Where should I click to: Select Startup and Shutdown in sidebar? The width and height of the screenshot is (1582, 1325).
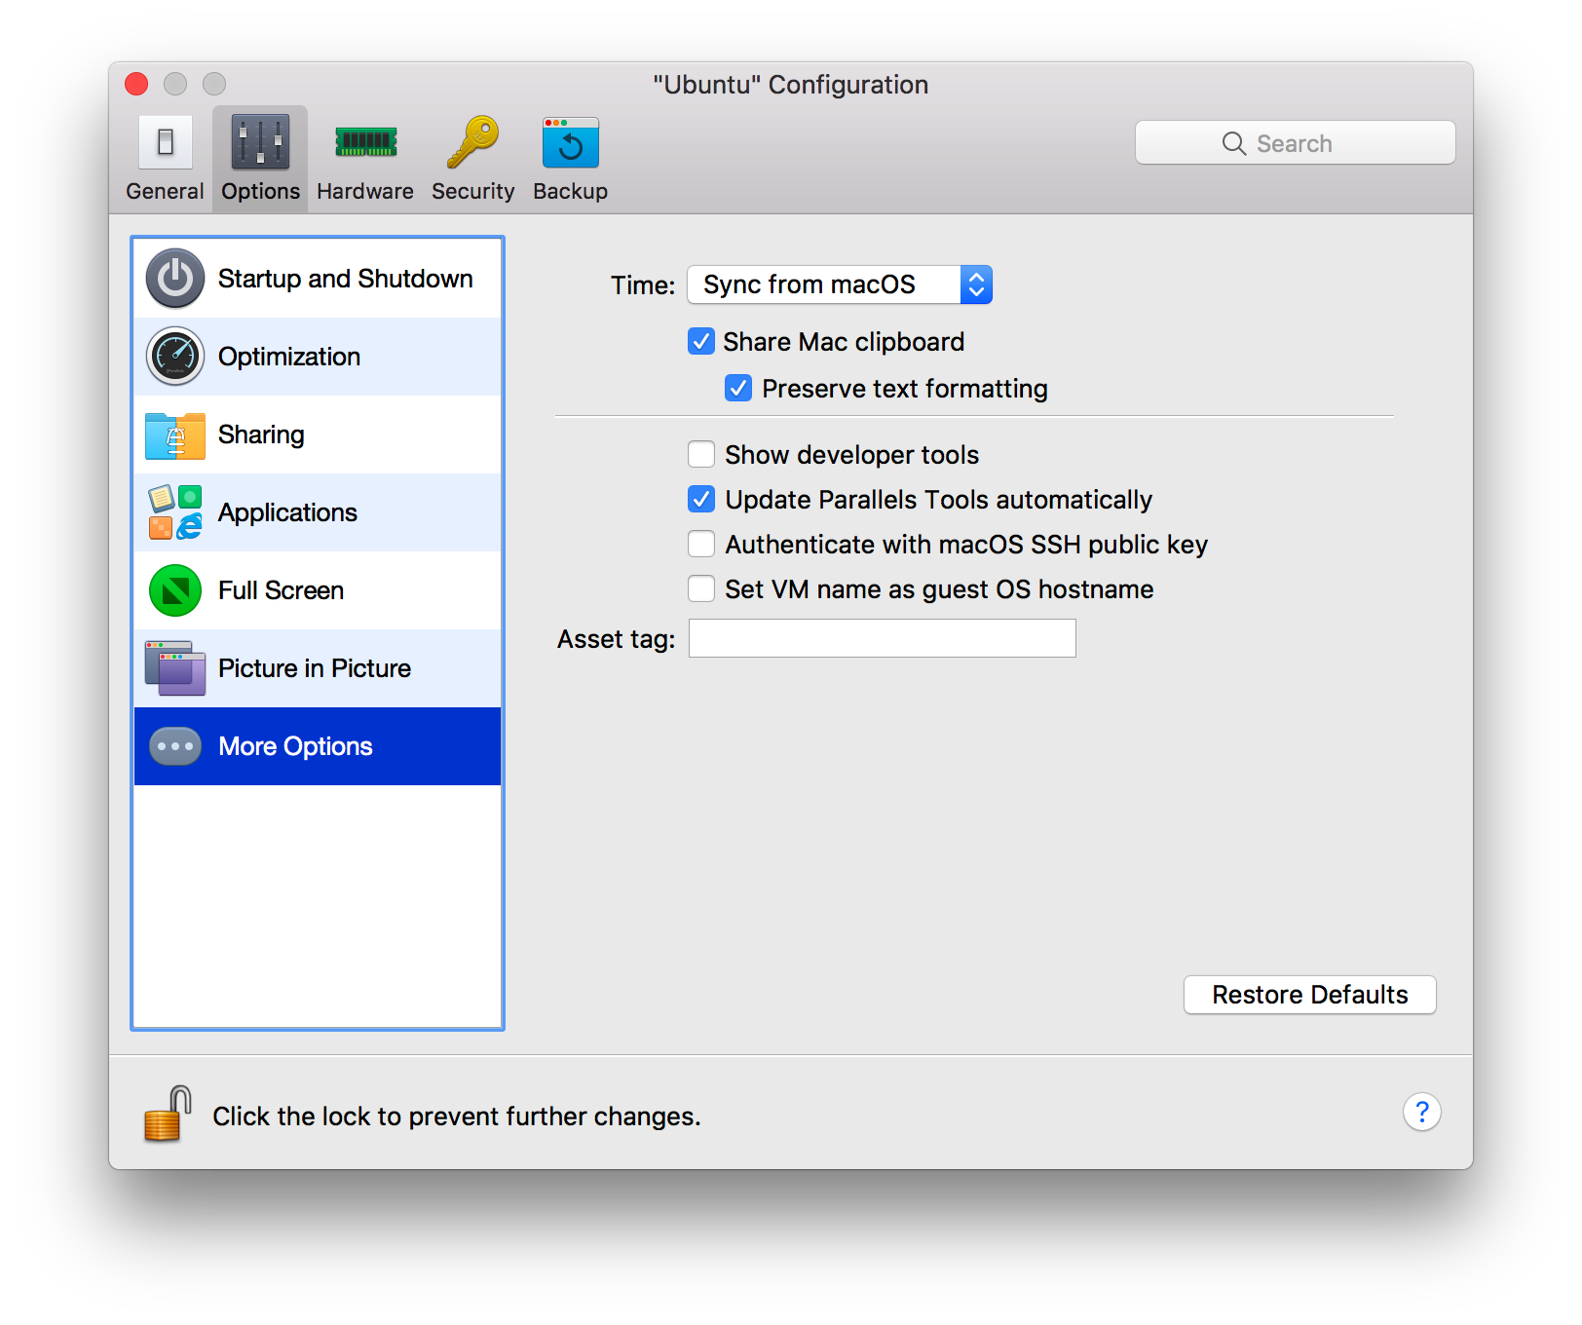click(x=318, y=279)
